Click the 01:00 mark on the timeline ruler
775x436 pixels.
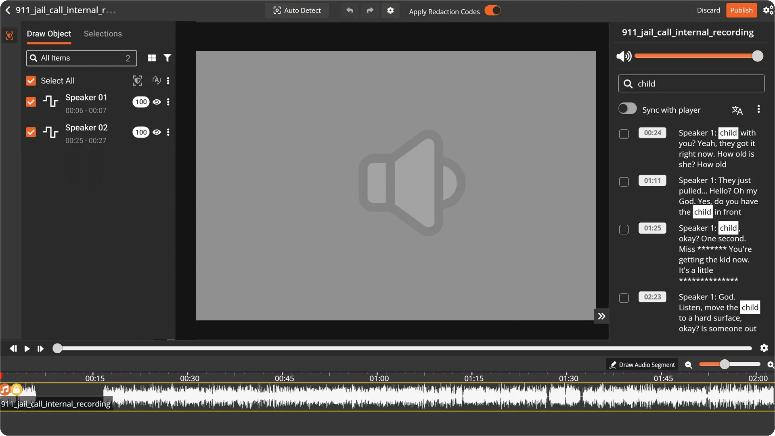[379, 378]
